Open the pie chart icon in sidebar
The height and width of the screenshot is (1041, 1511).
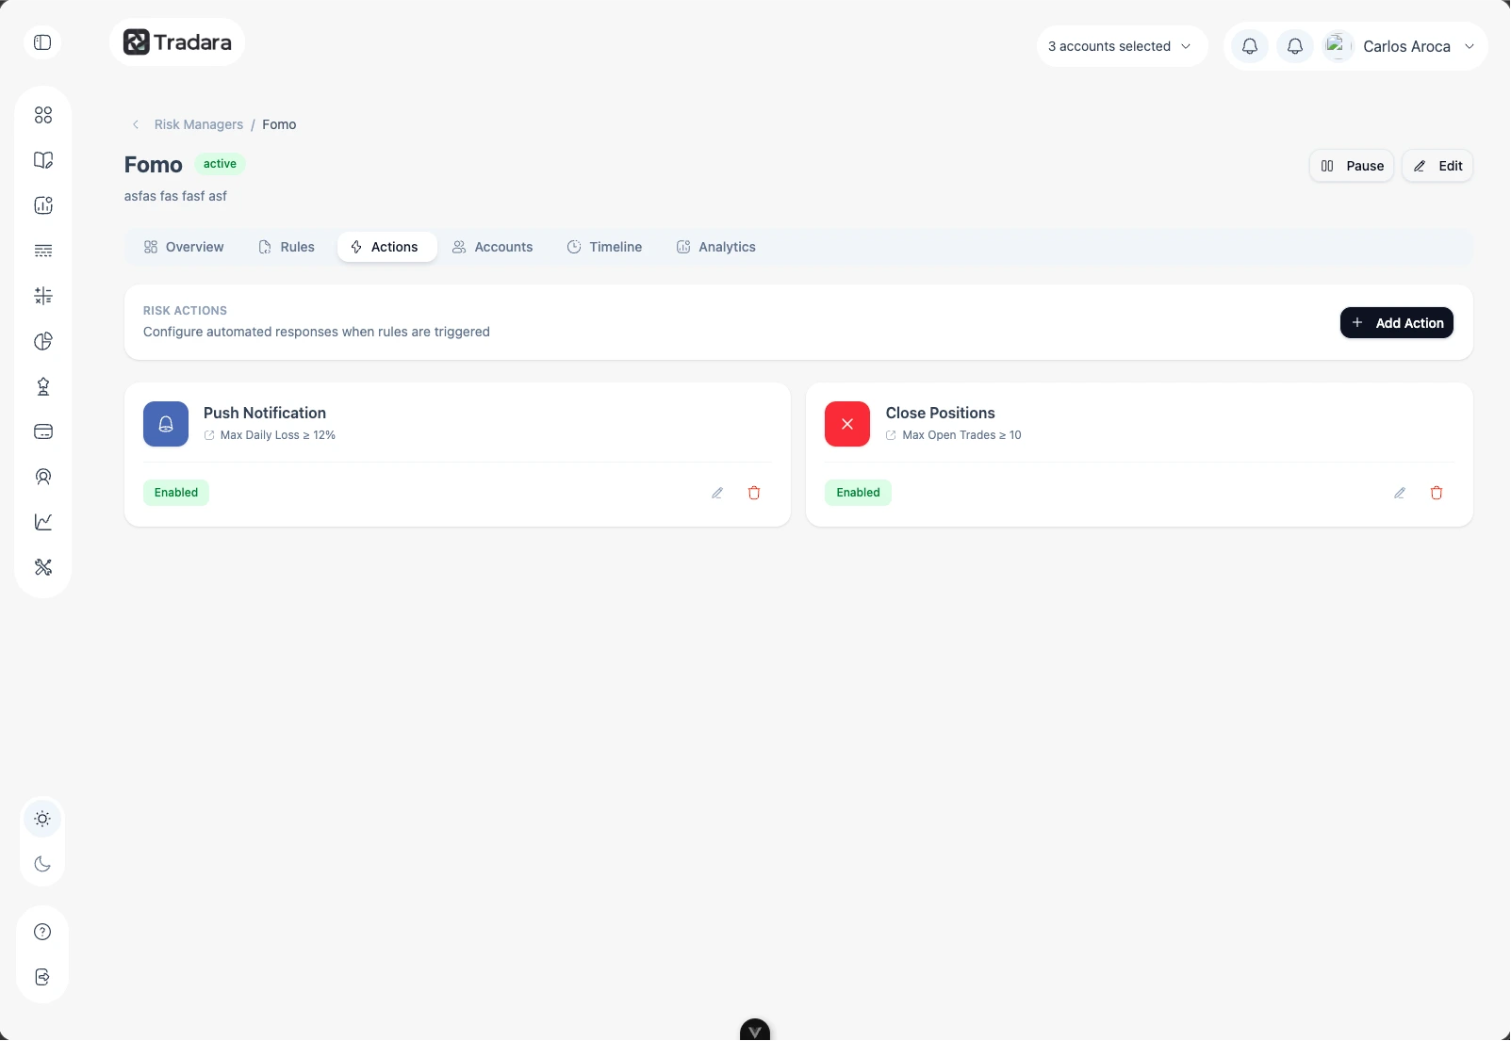tap(43, 341)
